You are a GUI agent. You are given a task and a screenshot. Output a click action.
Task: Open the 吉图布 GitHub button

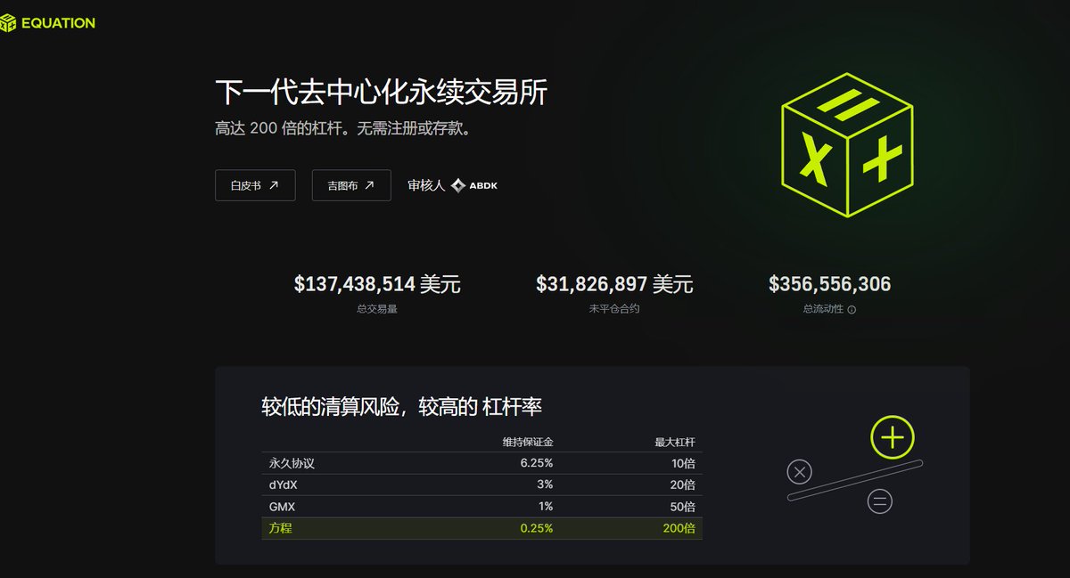(x=351, y=185)
